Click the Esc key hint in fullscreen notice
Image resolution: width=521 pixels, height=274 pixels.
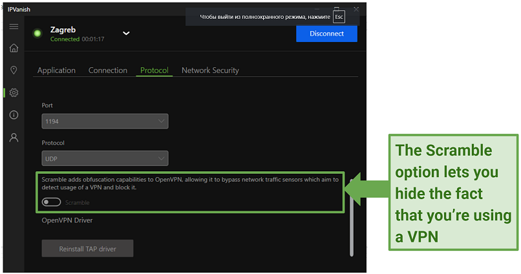tap(339, 17)
